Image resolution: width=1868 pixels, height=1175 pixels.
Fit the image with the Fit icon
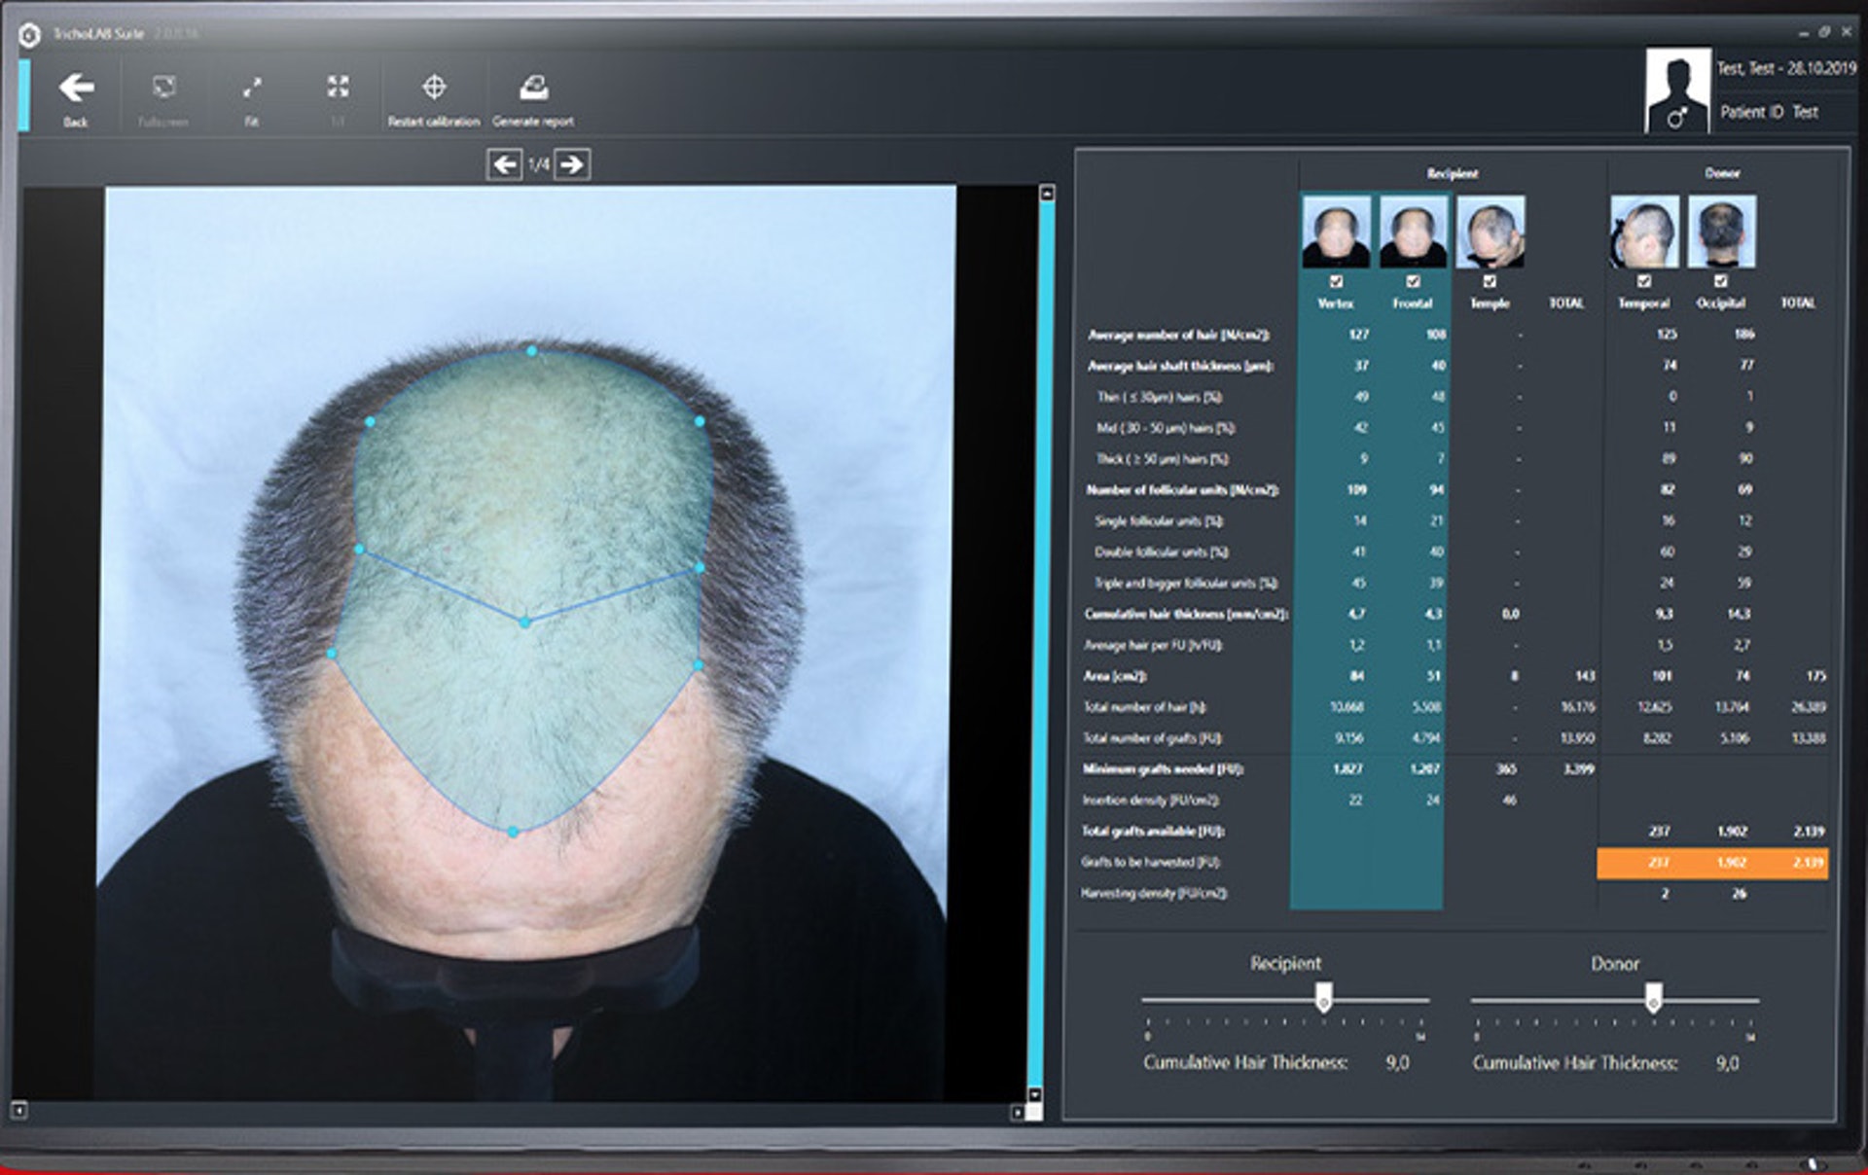(251, 88)
